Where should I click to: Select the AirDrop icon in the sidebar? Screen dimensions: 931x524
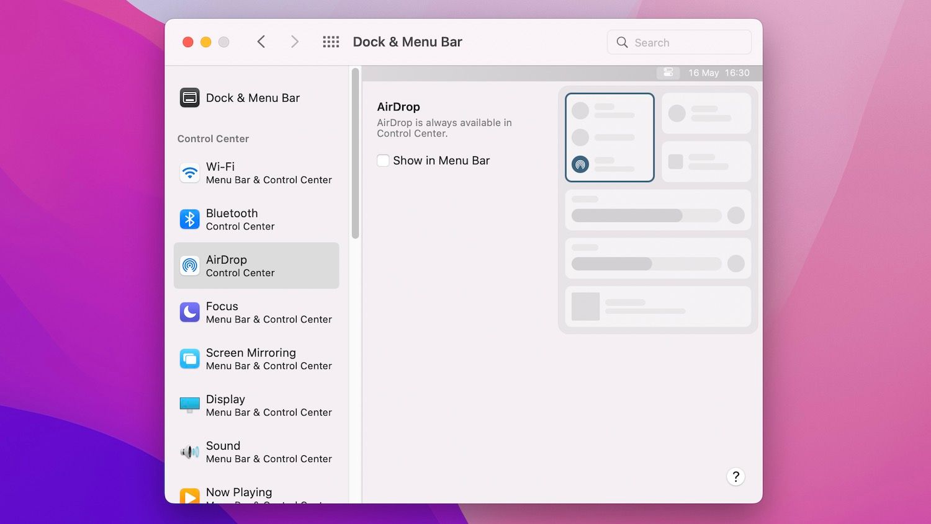coord(189,265)
